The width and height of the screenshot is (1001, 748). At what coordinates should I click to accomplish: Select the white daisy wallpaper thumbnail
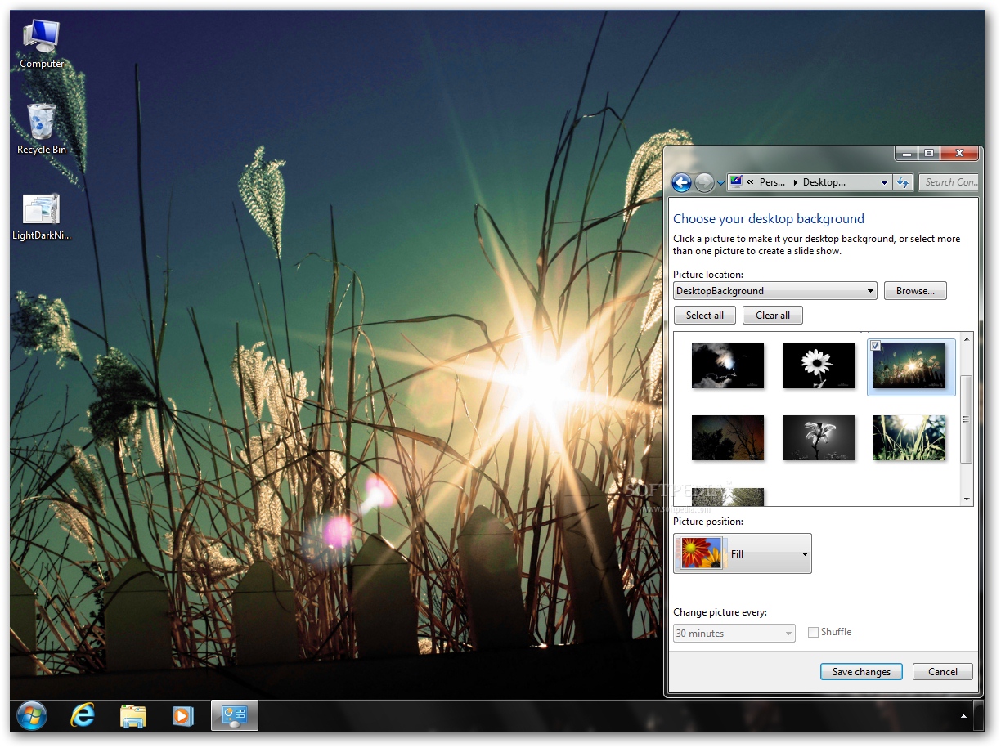(819, 365)
